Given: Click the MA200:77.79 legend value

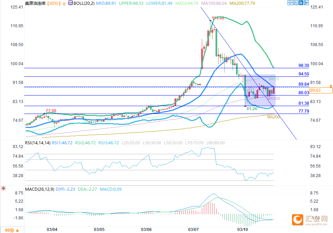Looking at the screenshot, I should tap(242, 3).
